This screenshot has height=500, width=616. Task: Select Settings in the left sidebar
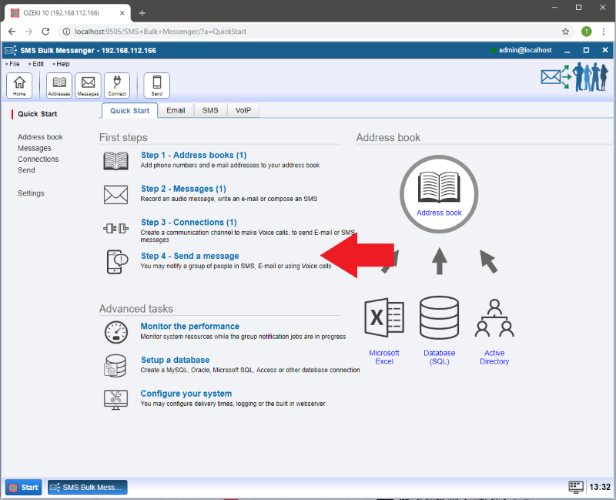(31, 193)
